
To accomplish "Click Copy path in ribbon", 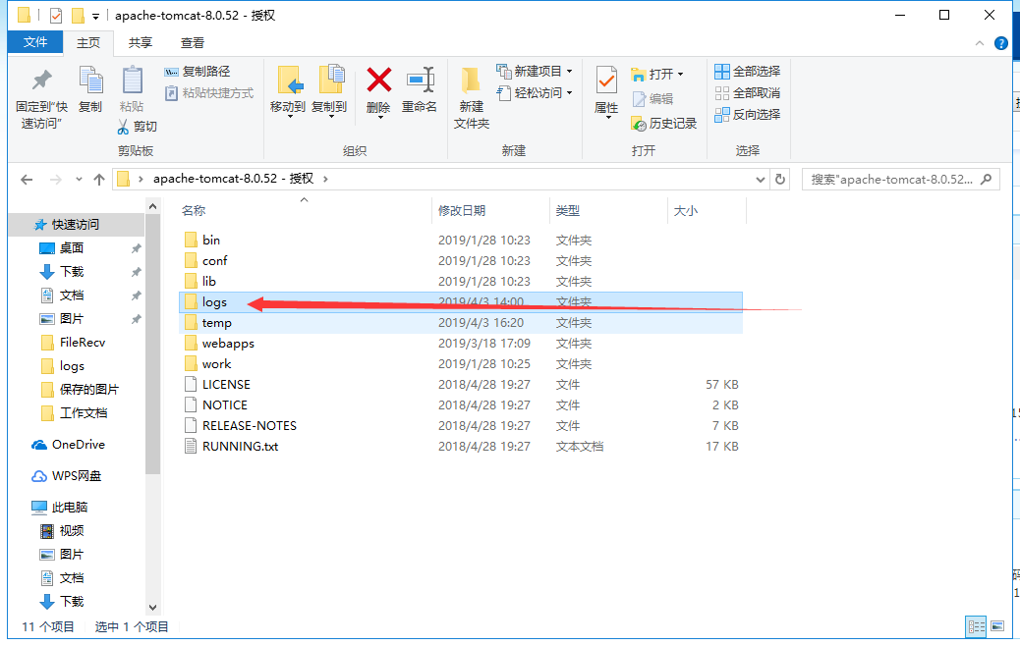I will click(x=198, y=72).
